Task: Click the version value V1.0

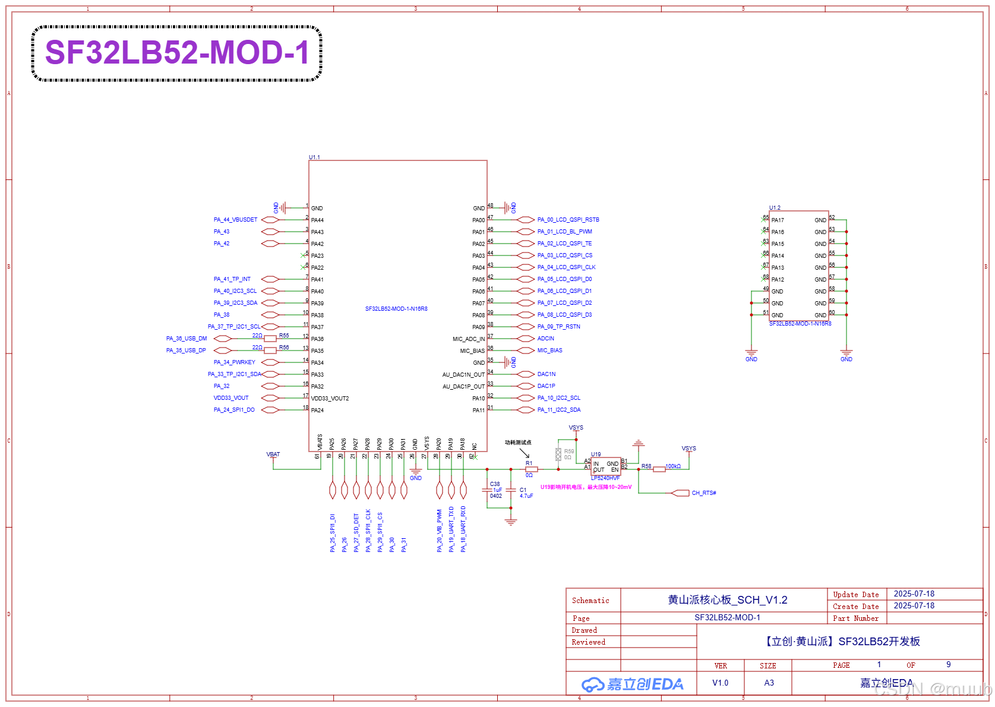Action: pyautogui.click(x=721, y=683)
